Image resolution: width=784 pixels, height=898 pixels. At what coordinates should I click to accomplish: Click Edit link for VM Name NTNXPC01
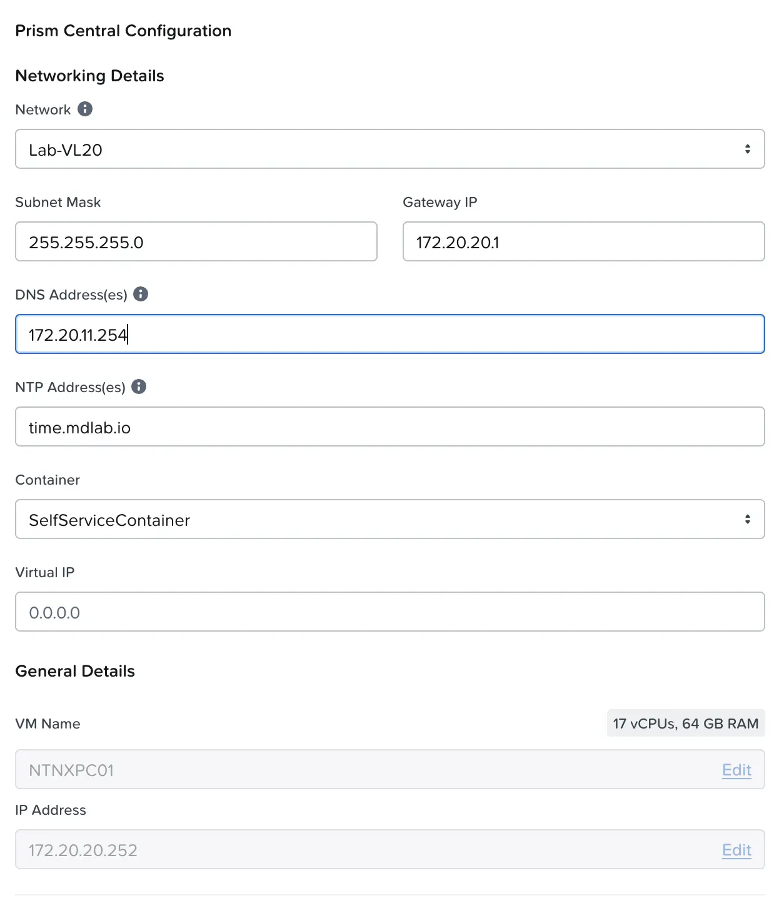(x=736, y=770)
